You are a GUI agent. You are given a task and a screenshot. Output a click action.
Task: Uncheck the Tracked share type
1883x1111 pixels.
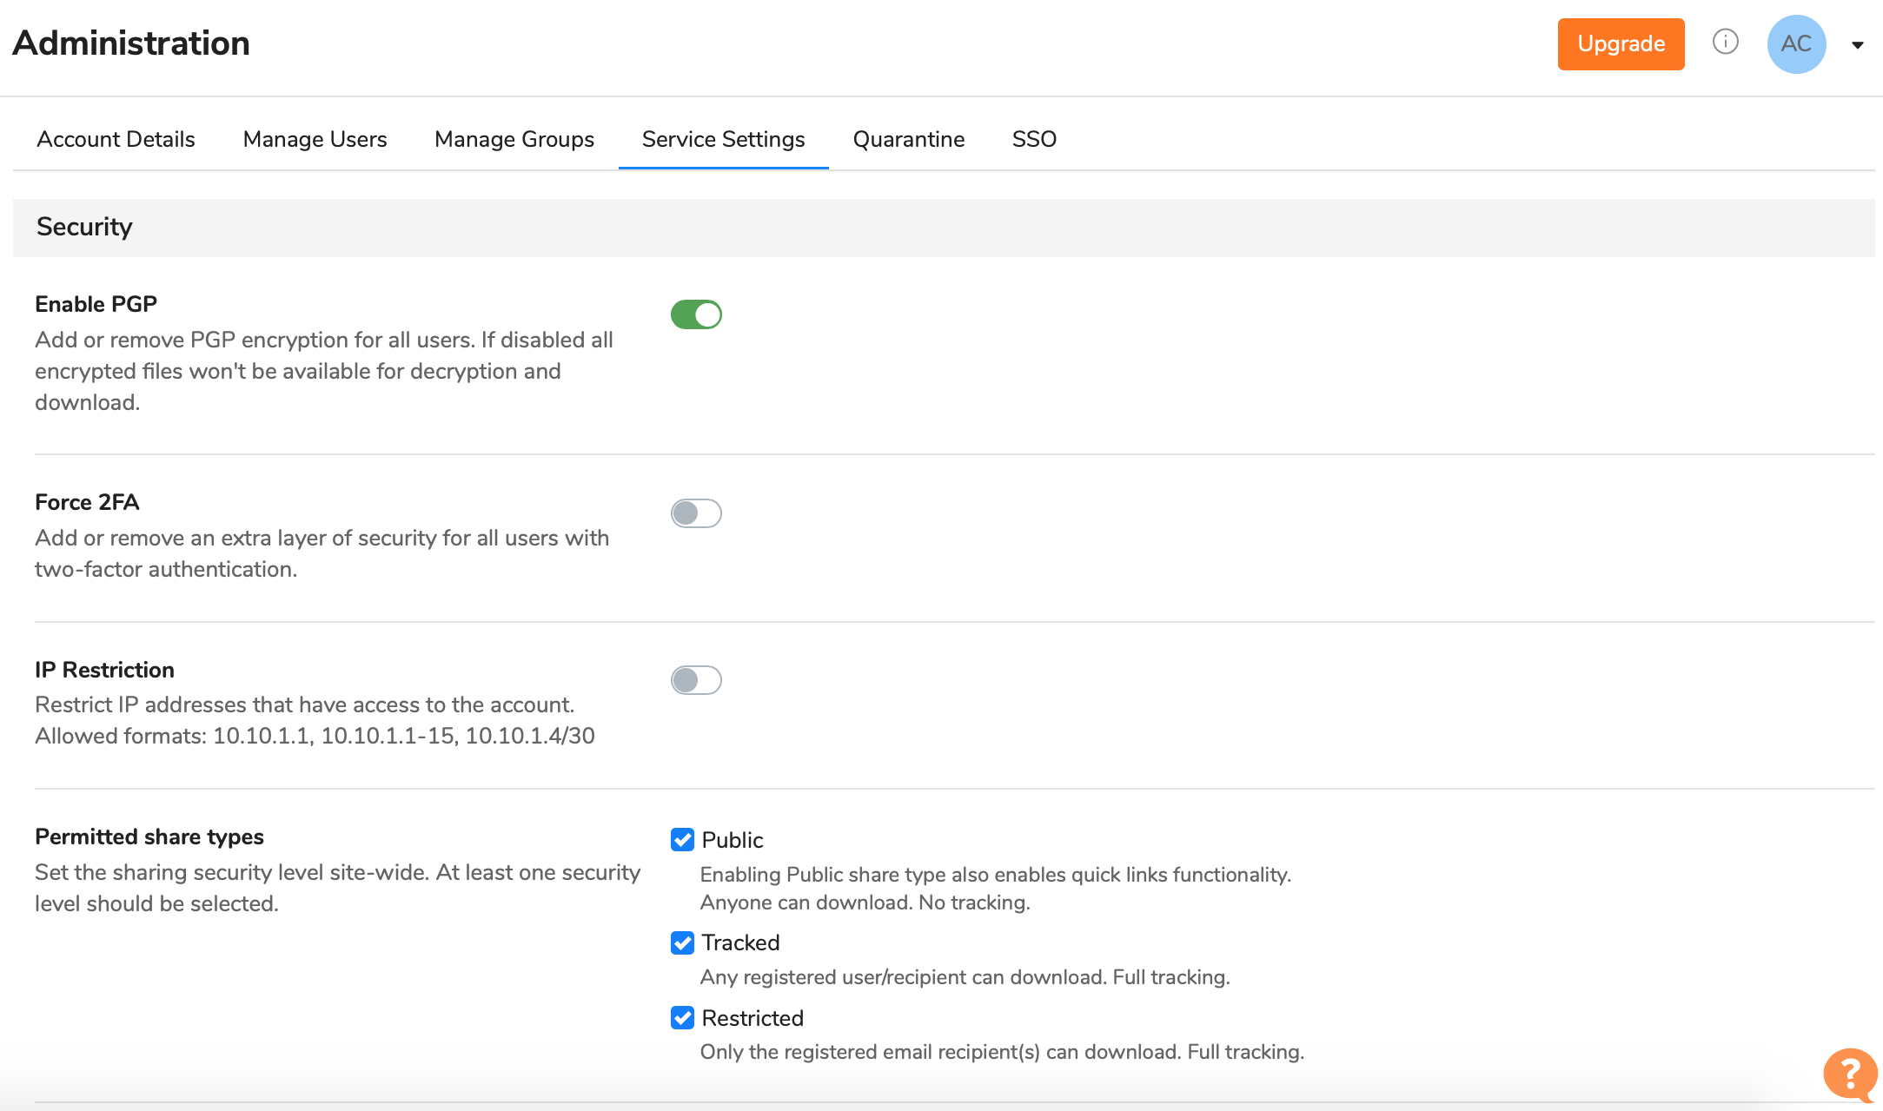(x=682, y=942)
